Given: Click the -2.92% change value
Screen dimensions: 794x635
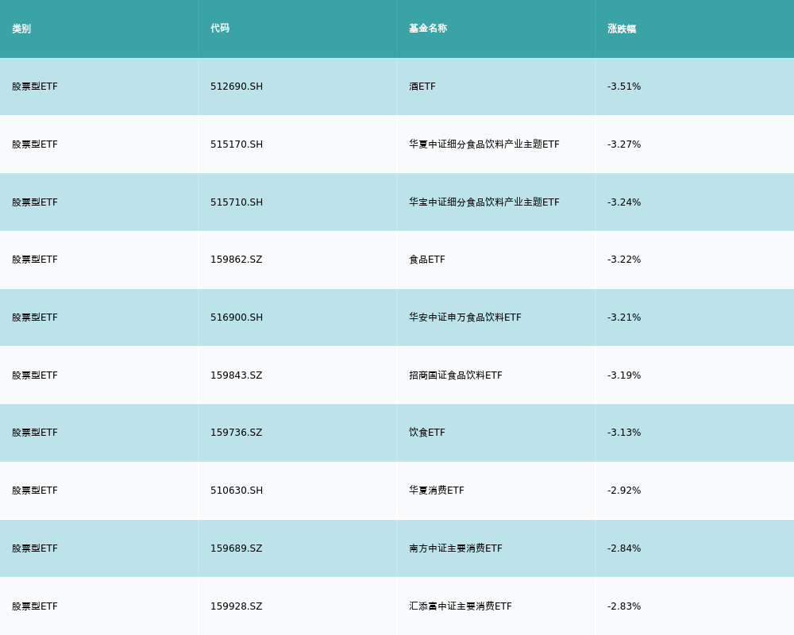Looking at the screenshot, I should click(x=624, y=491).
